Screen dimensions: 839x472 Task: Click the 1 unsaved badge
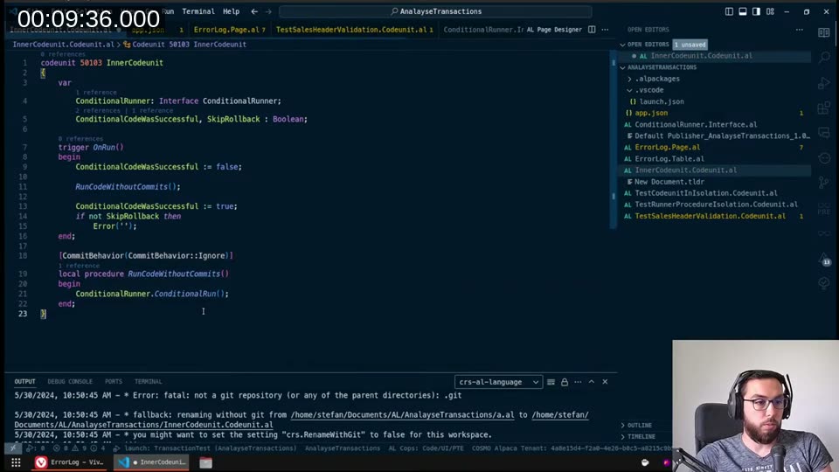[x=690, y=45]
